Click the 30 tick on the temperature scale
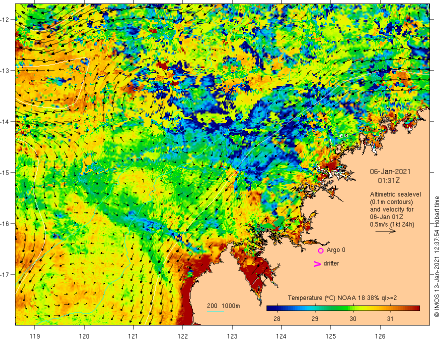440x340 pixels. click(352, 318)
